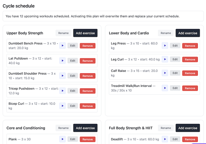Click the play icon beside Deadlift
Viewport: 206px width, 144px height.
pyautogui.click(x=165, y=139)
